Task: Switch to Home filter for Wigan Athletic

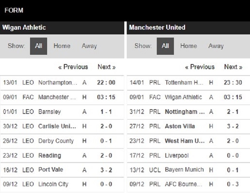Action: pos(62,46)
